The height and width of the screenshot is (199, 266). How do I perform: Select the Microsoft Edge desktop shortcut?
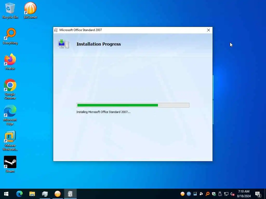pyautogui.click(x=10, y=115)
